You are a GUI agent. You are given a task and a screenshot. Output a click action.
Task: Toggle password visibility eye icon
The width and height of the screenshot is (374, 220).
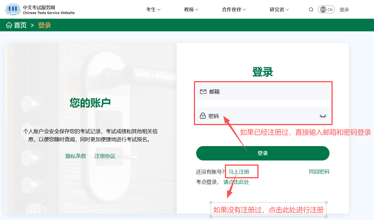tap(323, 116)
